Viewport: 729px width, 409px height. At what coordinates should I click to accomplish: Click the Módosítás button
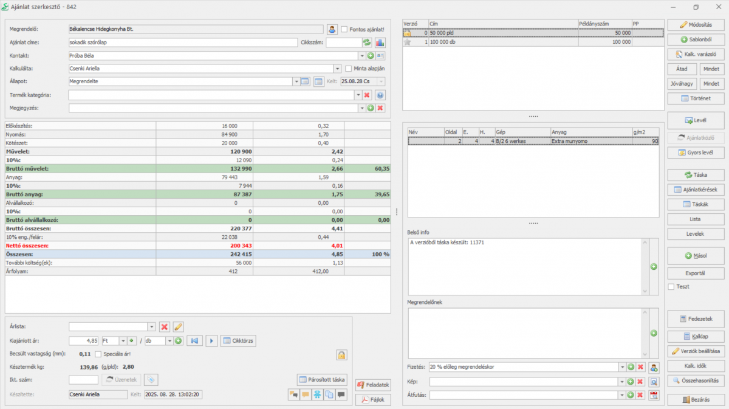[696, 25]
